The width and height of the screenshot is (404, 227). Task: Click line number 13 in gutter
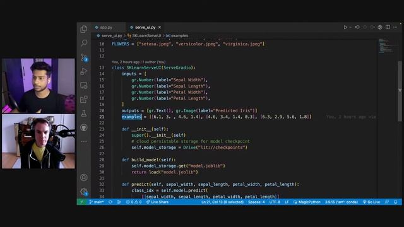(102, 67)
